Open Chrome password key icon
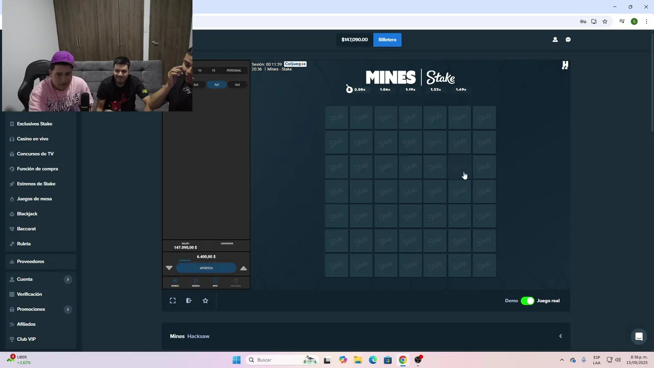Viewport: 654px width, 368px height. 582,21
